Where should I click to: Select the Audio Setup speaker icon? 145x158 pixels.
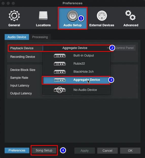[x=72, y=16]
